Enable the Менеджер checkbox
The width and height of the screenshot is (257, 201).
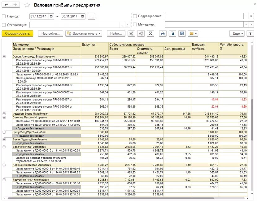(x=135, y=24)
